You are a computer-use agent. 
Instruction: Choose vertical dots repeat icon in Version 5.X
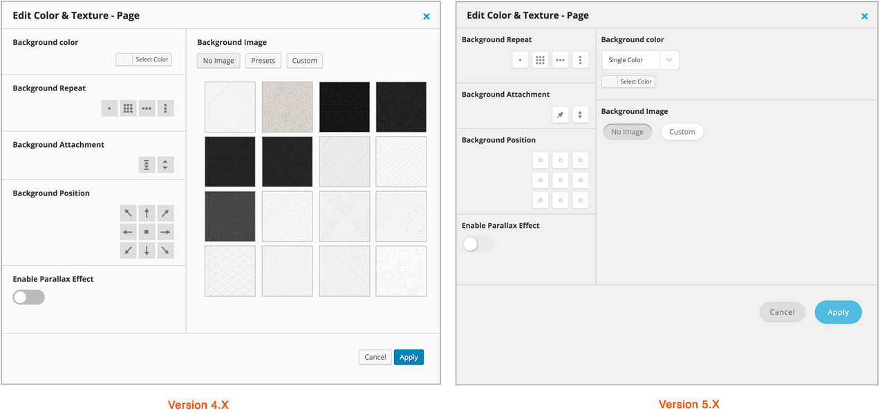click(580, 60)
